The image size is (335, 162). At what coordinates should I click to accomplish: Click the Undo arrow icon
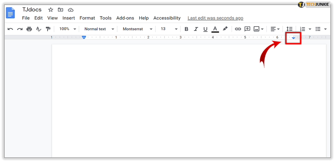10,29
